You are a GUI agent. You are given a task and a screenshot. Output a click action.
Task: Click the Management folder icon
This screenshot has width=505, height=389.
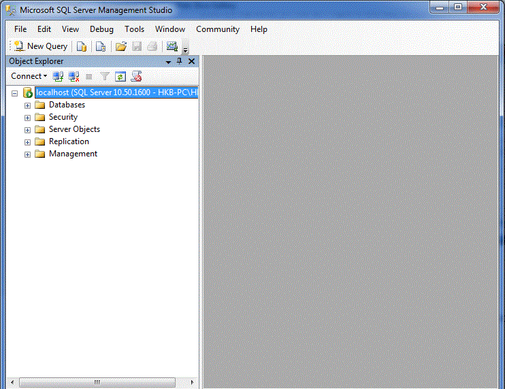click(x=40, y=154)
